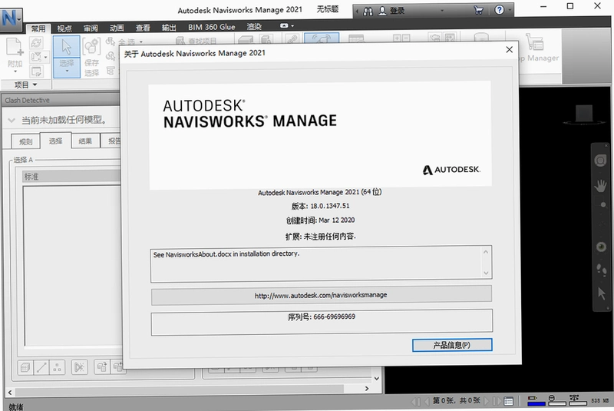Expand the Clash Detective test chevron
The height and width of the screenshot is (411, 614).
click(11, 121)
